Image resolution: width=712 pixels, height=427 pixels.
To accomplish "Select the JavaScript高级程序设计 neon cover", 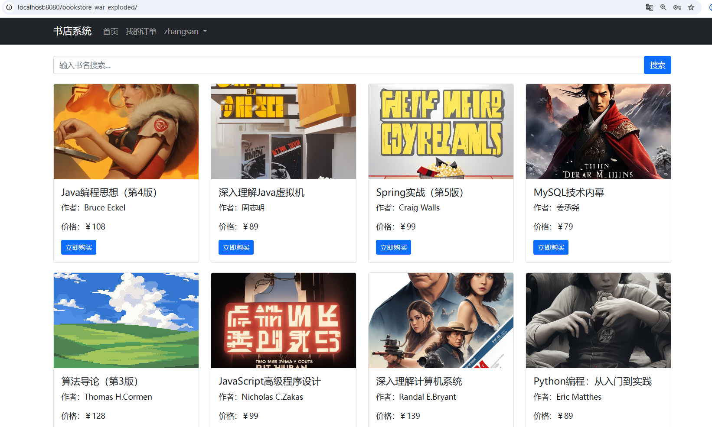I will coord(284,320).
